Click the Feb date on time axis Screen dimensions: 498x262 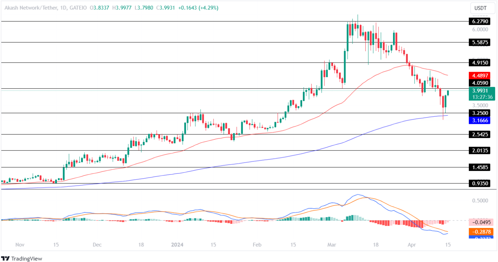click(257, 245)
